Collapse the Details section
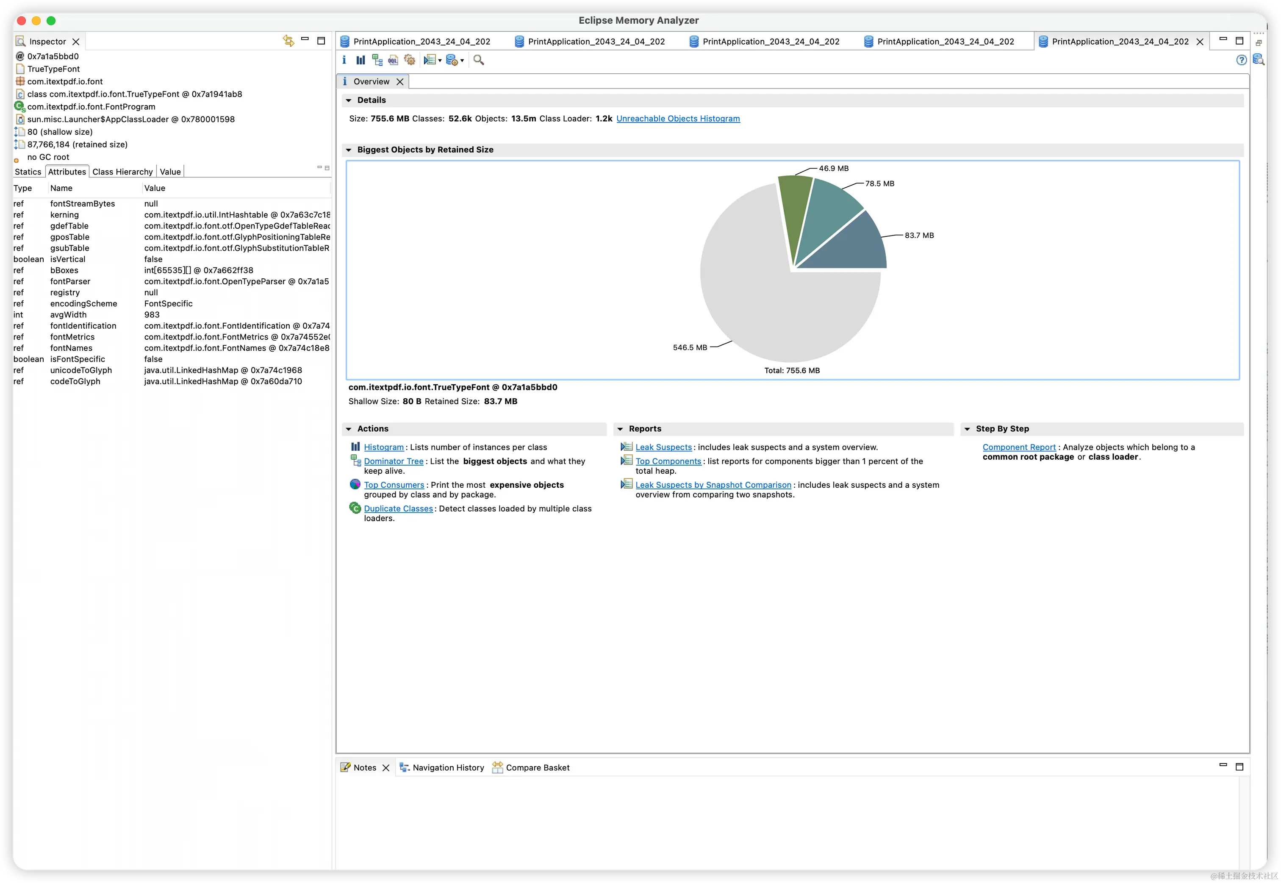1281x883 pixels. (x=349, y=100)
